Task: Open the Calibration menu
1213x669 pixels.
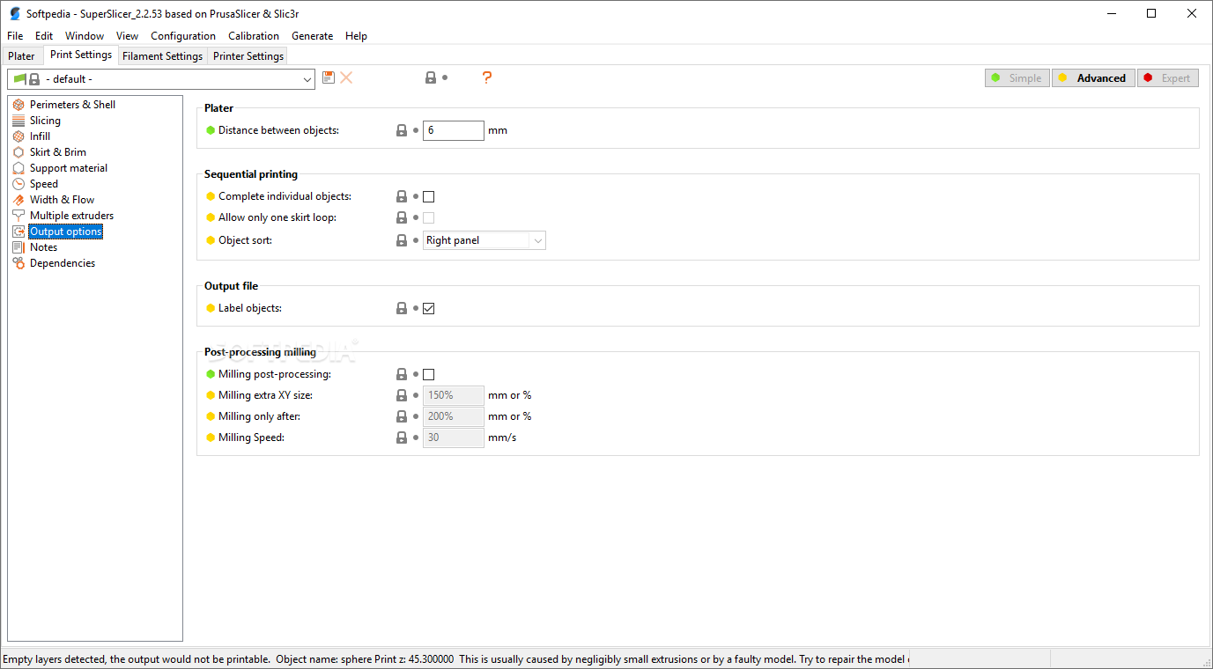Action: 254,36
